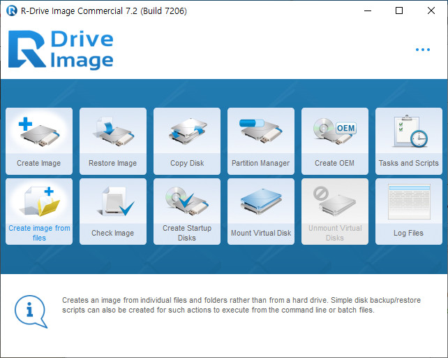Click the info speech bubble icon
Screen dimensions: 448x358
point(31,312)
